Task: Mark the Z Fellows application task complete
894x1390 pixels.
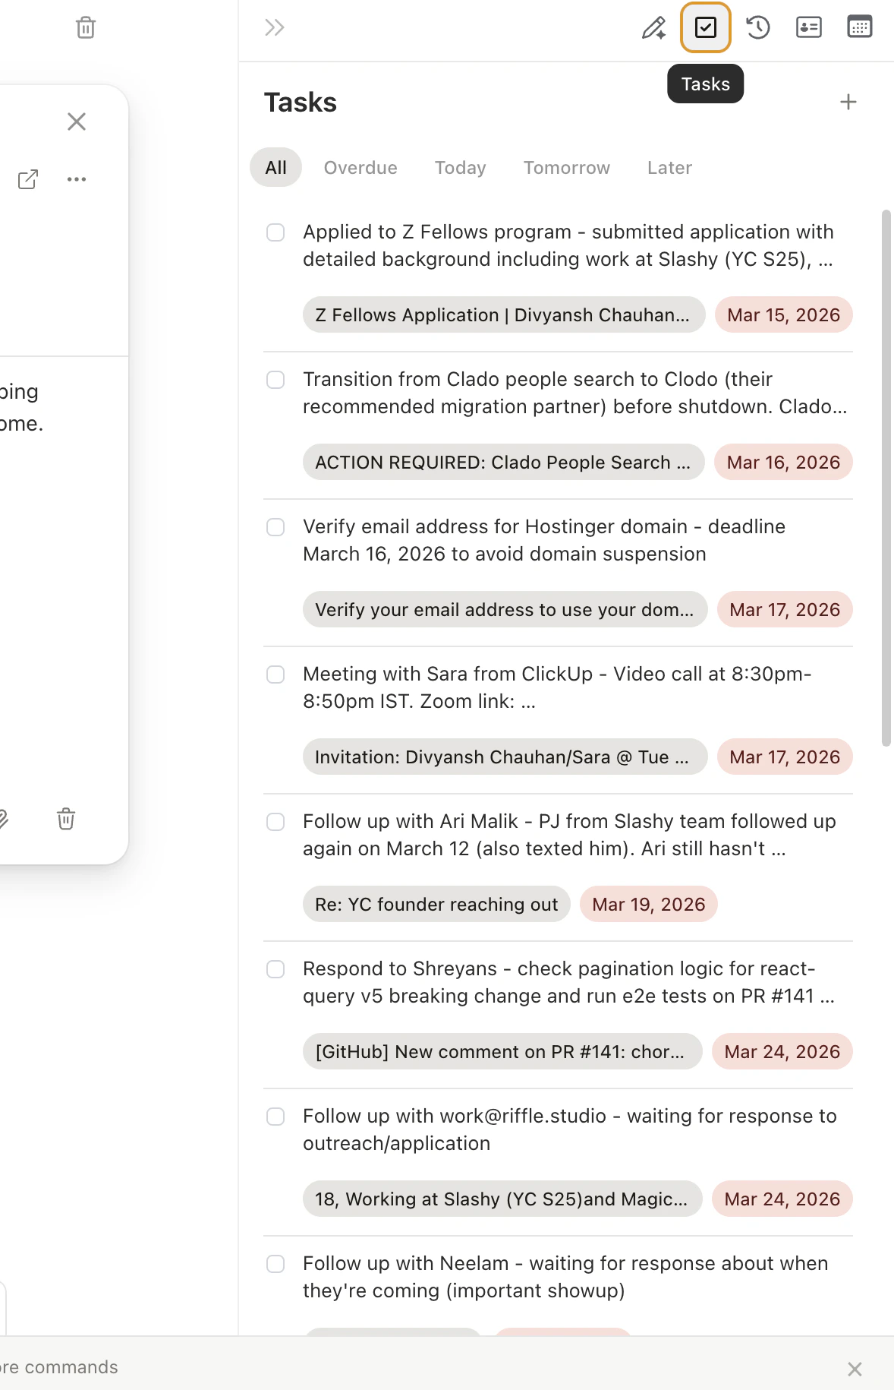Action: pos(275,232)
